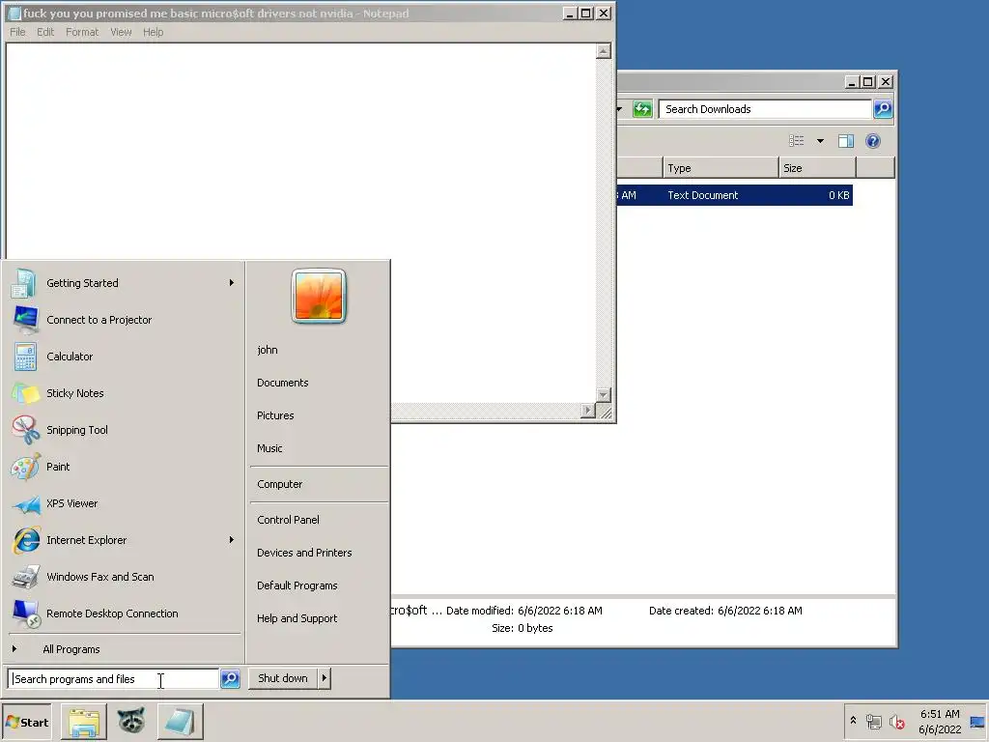Expand the Getting Started submenu arrow
989x742 pixels.
232,283
